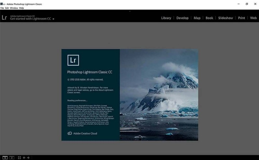Switch to the Print module

(x=242, y=18)
